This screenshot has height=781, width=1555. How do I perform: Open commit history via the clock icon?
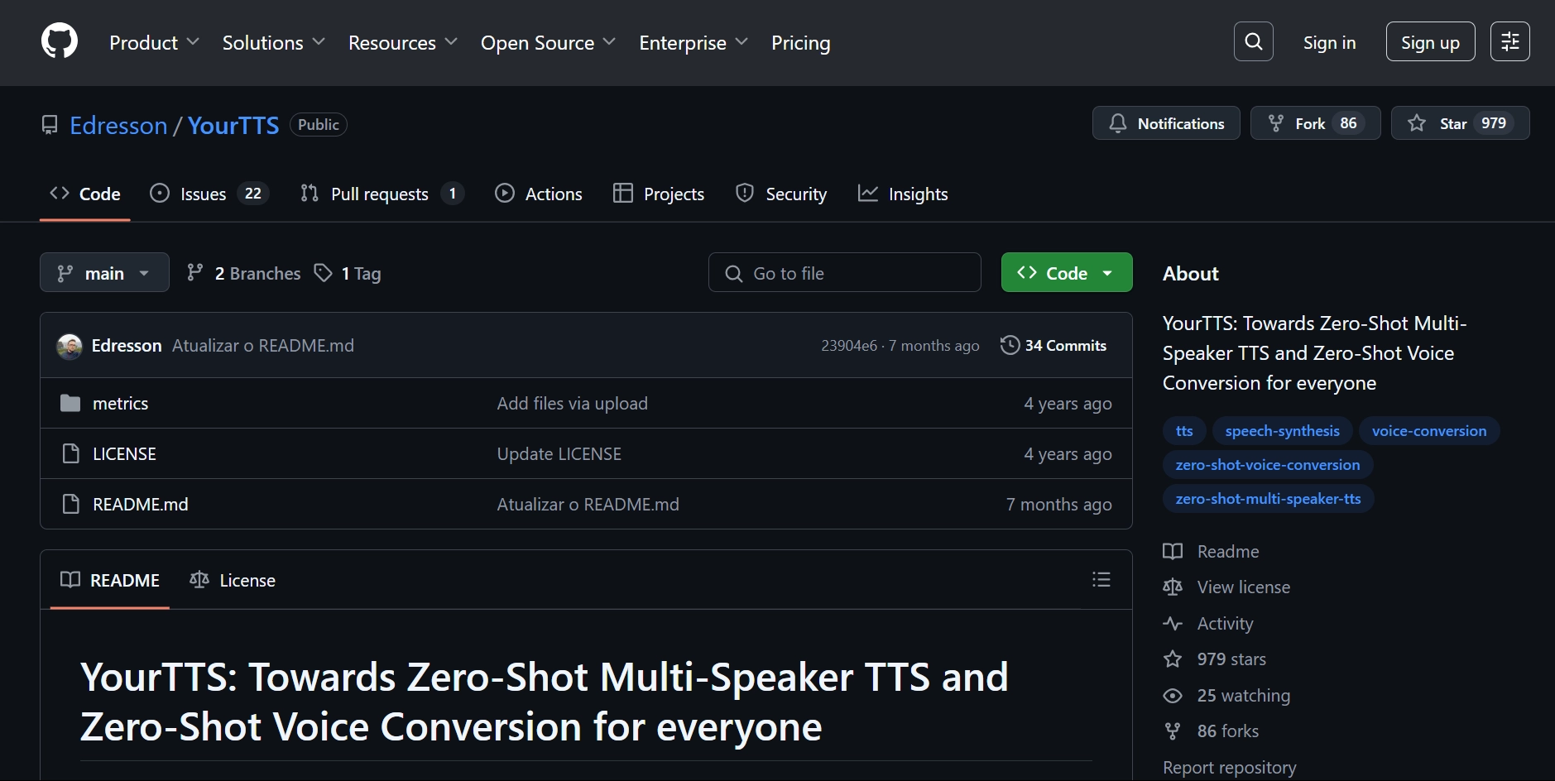pos(1010,345)
